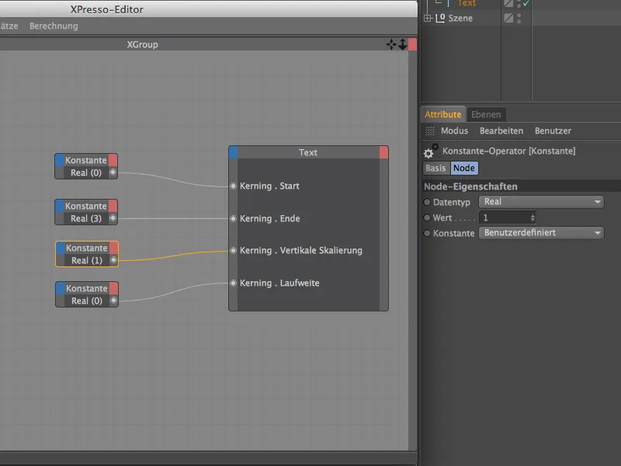
Task: Toggle the green checkmark on the Text object
Action: click(526, 3)
